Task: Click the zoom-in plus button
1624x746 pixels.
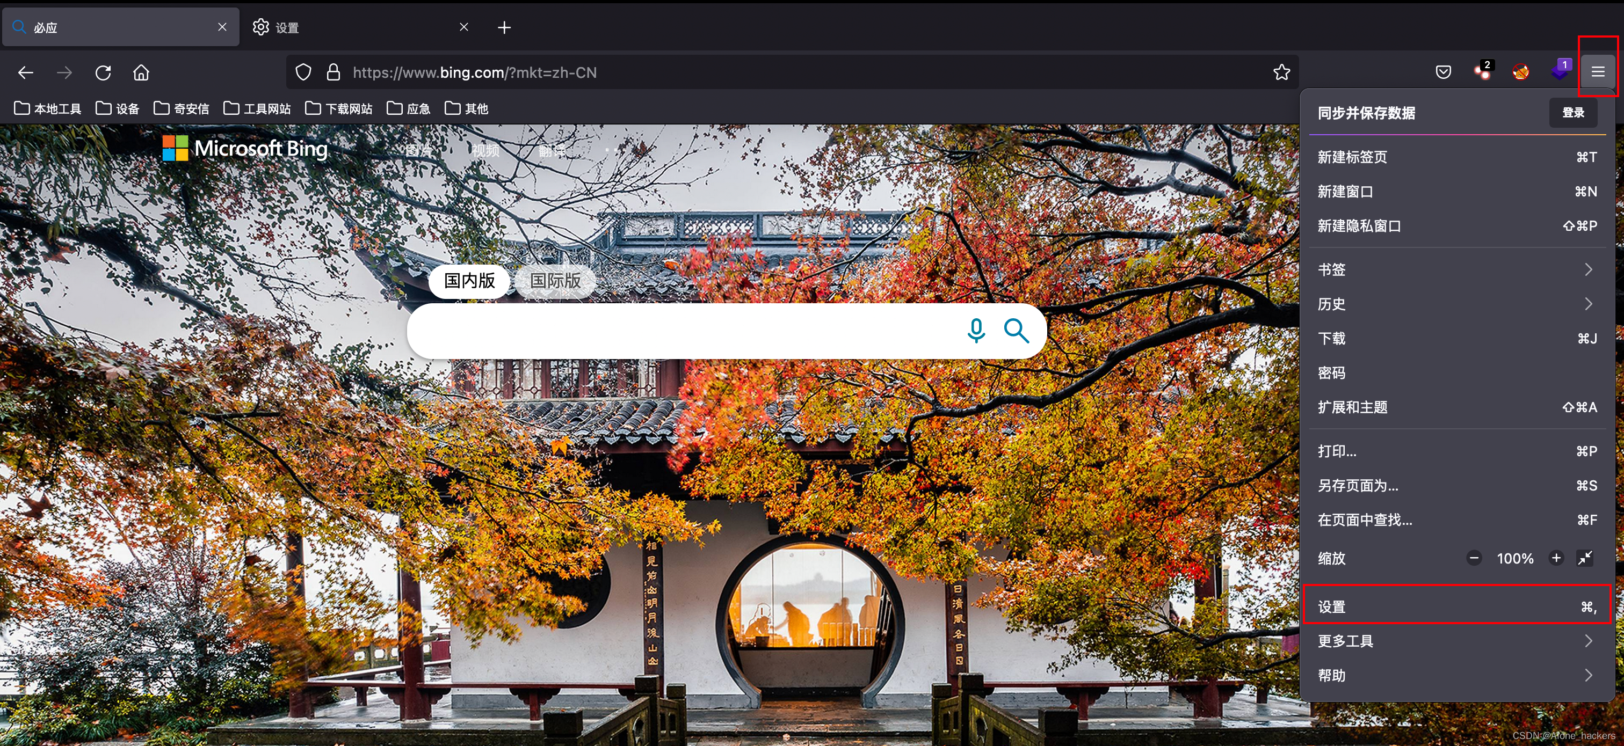Action: pyautogui.click(x=1556, y=558)
